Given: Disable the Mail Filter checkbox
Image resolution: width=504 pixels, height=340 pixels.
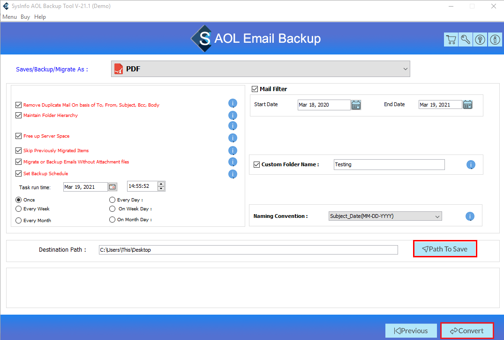Looking at the screenshot, I should pos(255,89).
